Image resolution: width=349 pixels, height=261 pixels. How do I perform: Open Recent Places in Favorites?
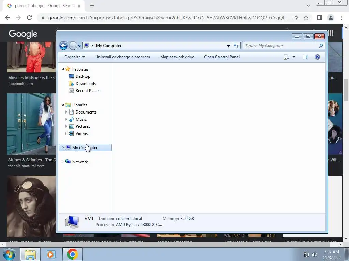click(x=88, y=90)
